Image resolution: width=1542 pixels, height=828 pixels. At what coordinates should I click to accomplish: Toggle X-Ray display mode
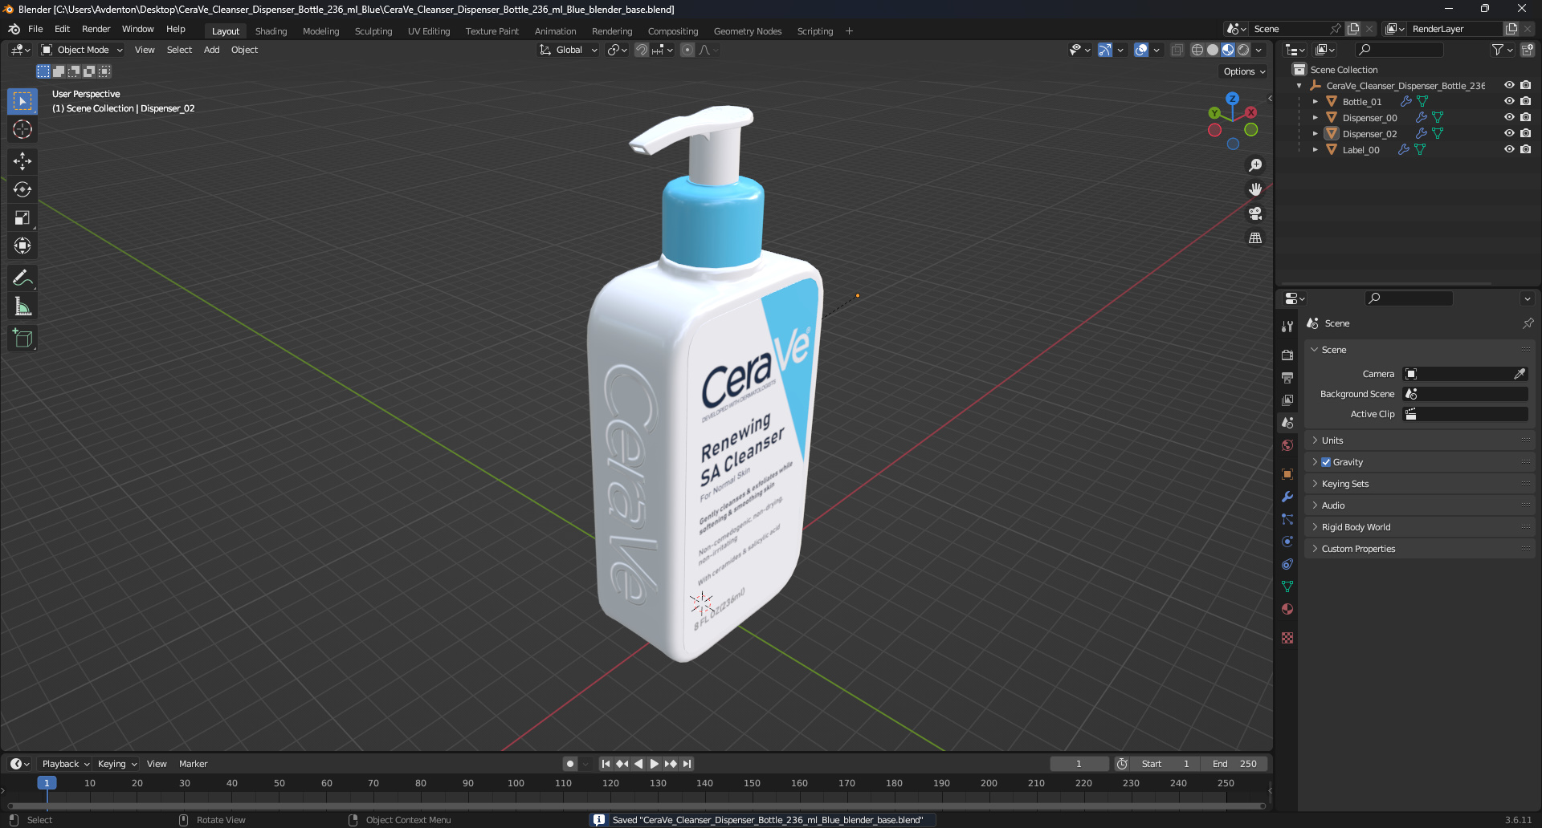pyautogui.click(x=1177, y=50)
